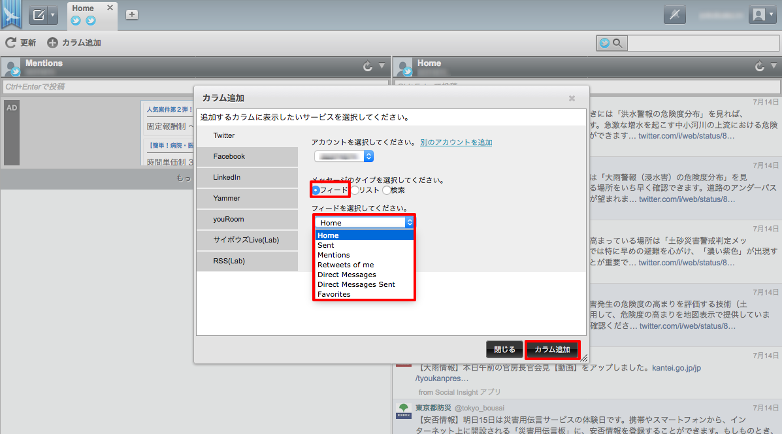Select Facebook service in dialog

248,157
